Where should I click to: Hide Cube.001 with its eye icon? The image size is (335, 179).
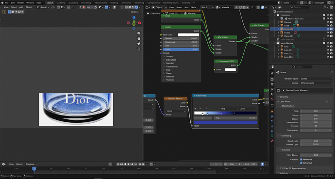point(328,29)
